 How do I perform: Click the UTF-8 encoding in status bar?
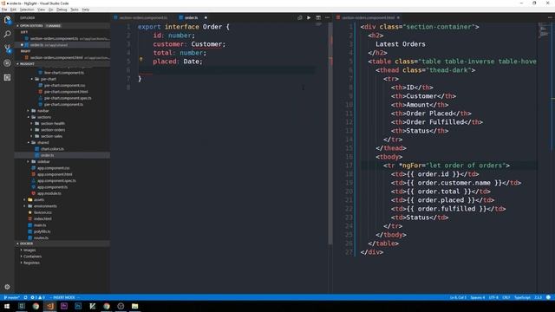(493, 297)
